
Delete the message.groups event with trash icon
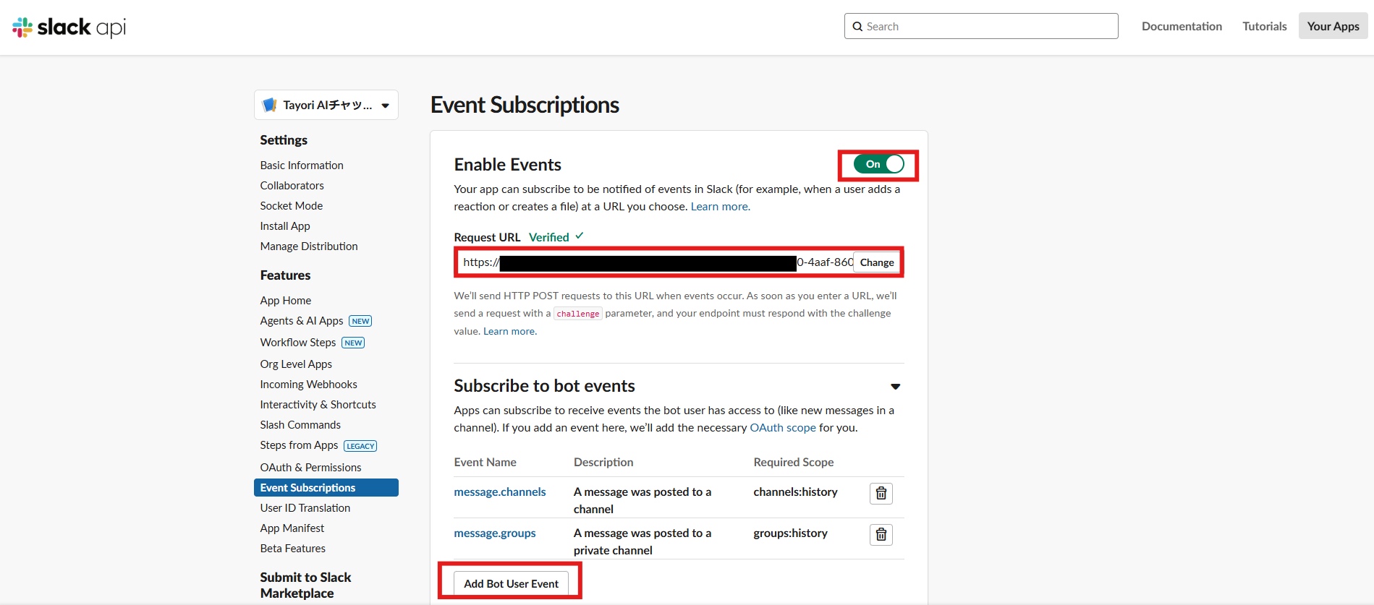[x=881, y=534]
